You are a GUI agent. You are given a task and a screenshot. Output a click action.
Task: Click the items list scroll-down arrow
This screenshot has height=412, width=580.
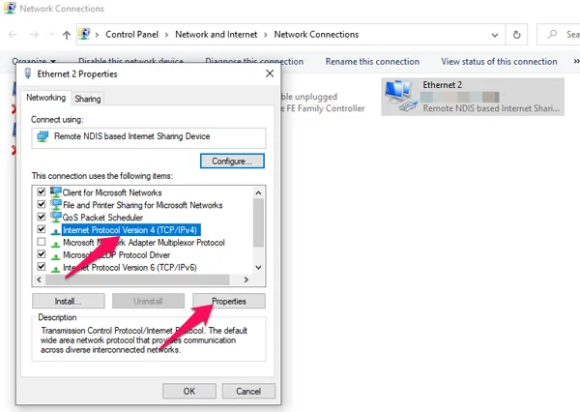[x=258, y=267]
